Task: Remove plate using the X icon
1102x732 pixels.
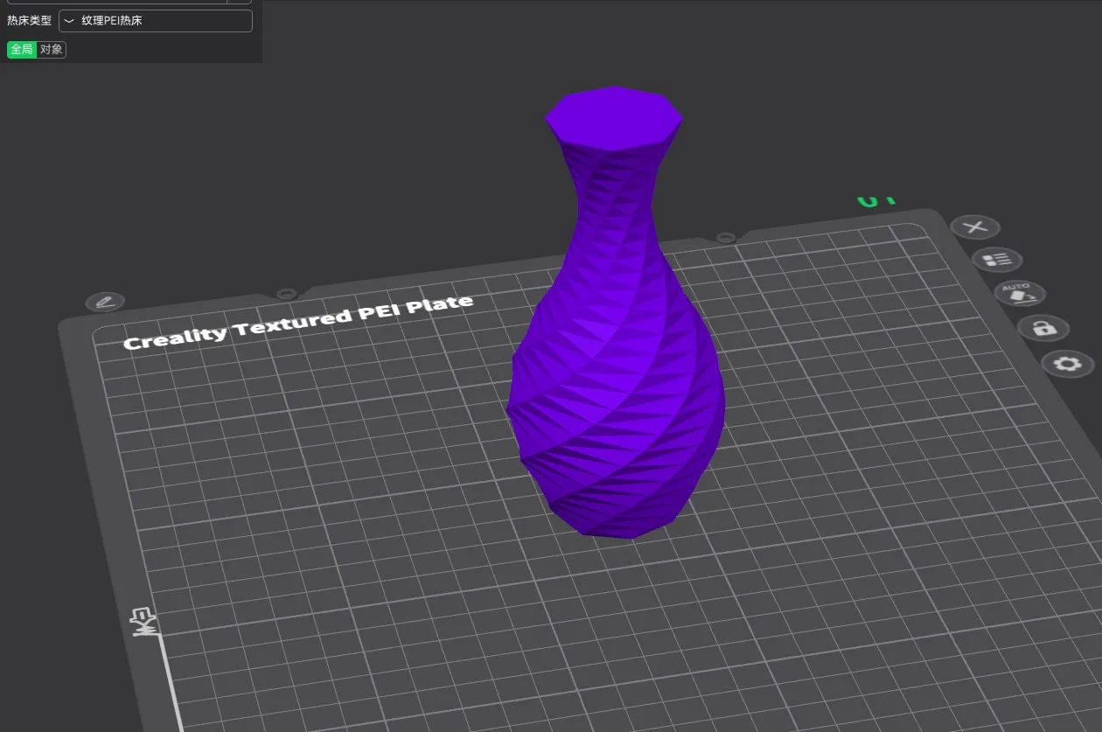Action: click(975, 227)
